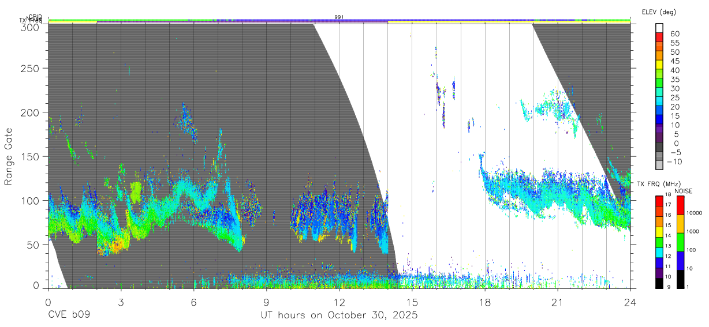Click the 150 tick on Range Gate axis

(x=31, y=156)
